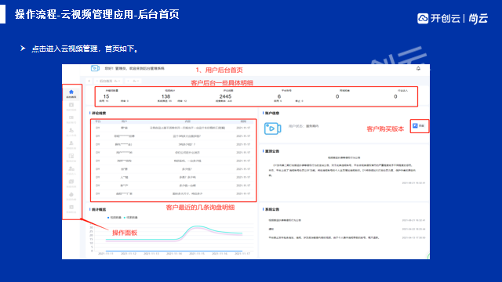Viewport: 502px width, 282px height.
Task: Toggle the blue legend series in chart
Action: point(115,218)
